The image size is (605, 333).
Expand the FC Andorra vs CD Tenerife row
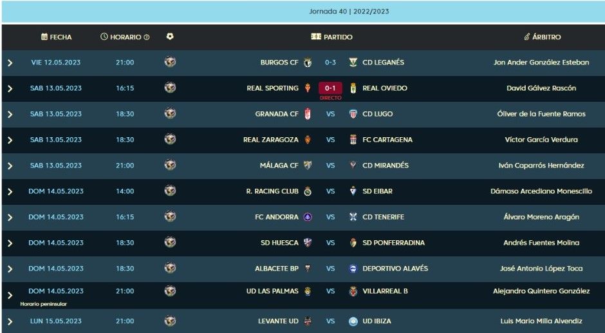tap(10, 217)
